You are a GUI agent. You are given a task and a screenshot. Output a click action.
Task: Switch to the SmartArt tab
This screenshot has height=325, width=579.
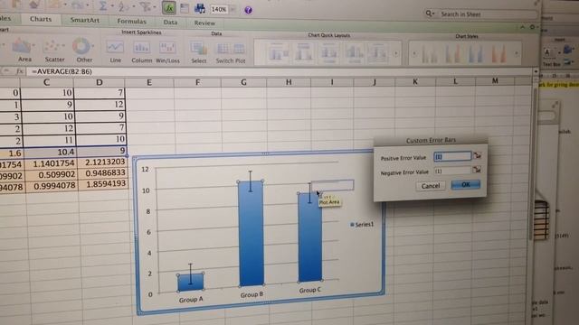click(x=84, y=20)
